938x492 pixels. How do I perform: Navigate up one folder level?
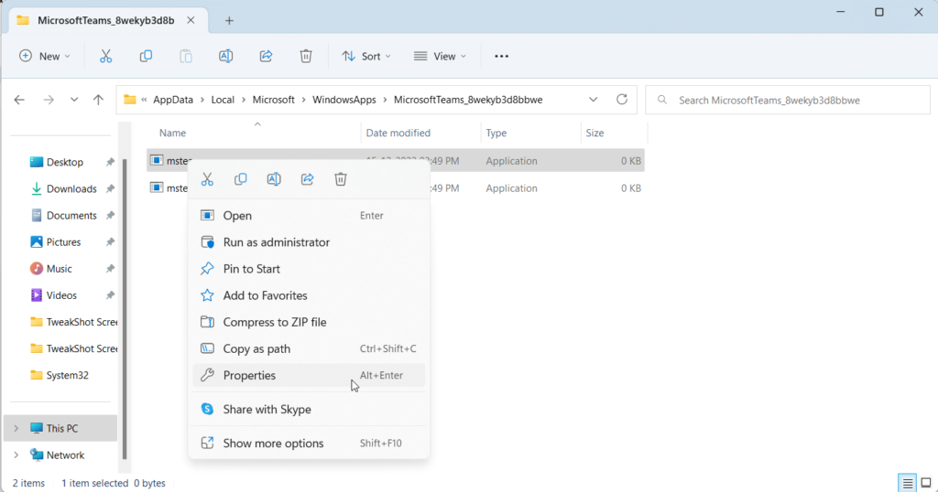coord(98,100)
